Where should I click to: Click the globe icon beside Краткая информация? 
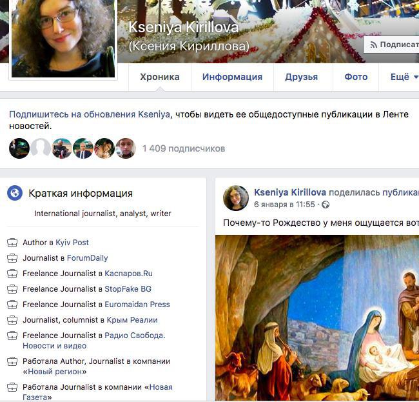pos(15,193)
